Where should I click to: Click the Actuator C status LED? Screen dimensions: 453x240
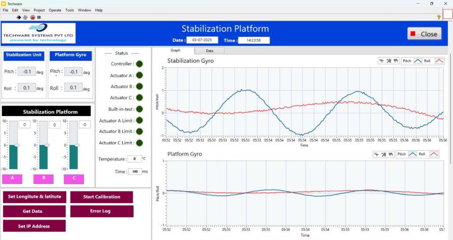[x=139, y=97]
